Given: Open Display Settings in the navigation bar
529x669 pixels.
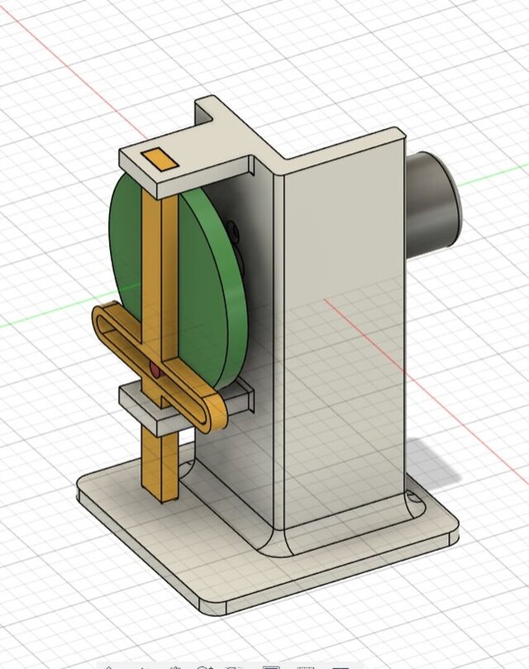Looking at the screenshot, I should (271, 667).
